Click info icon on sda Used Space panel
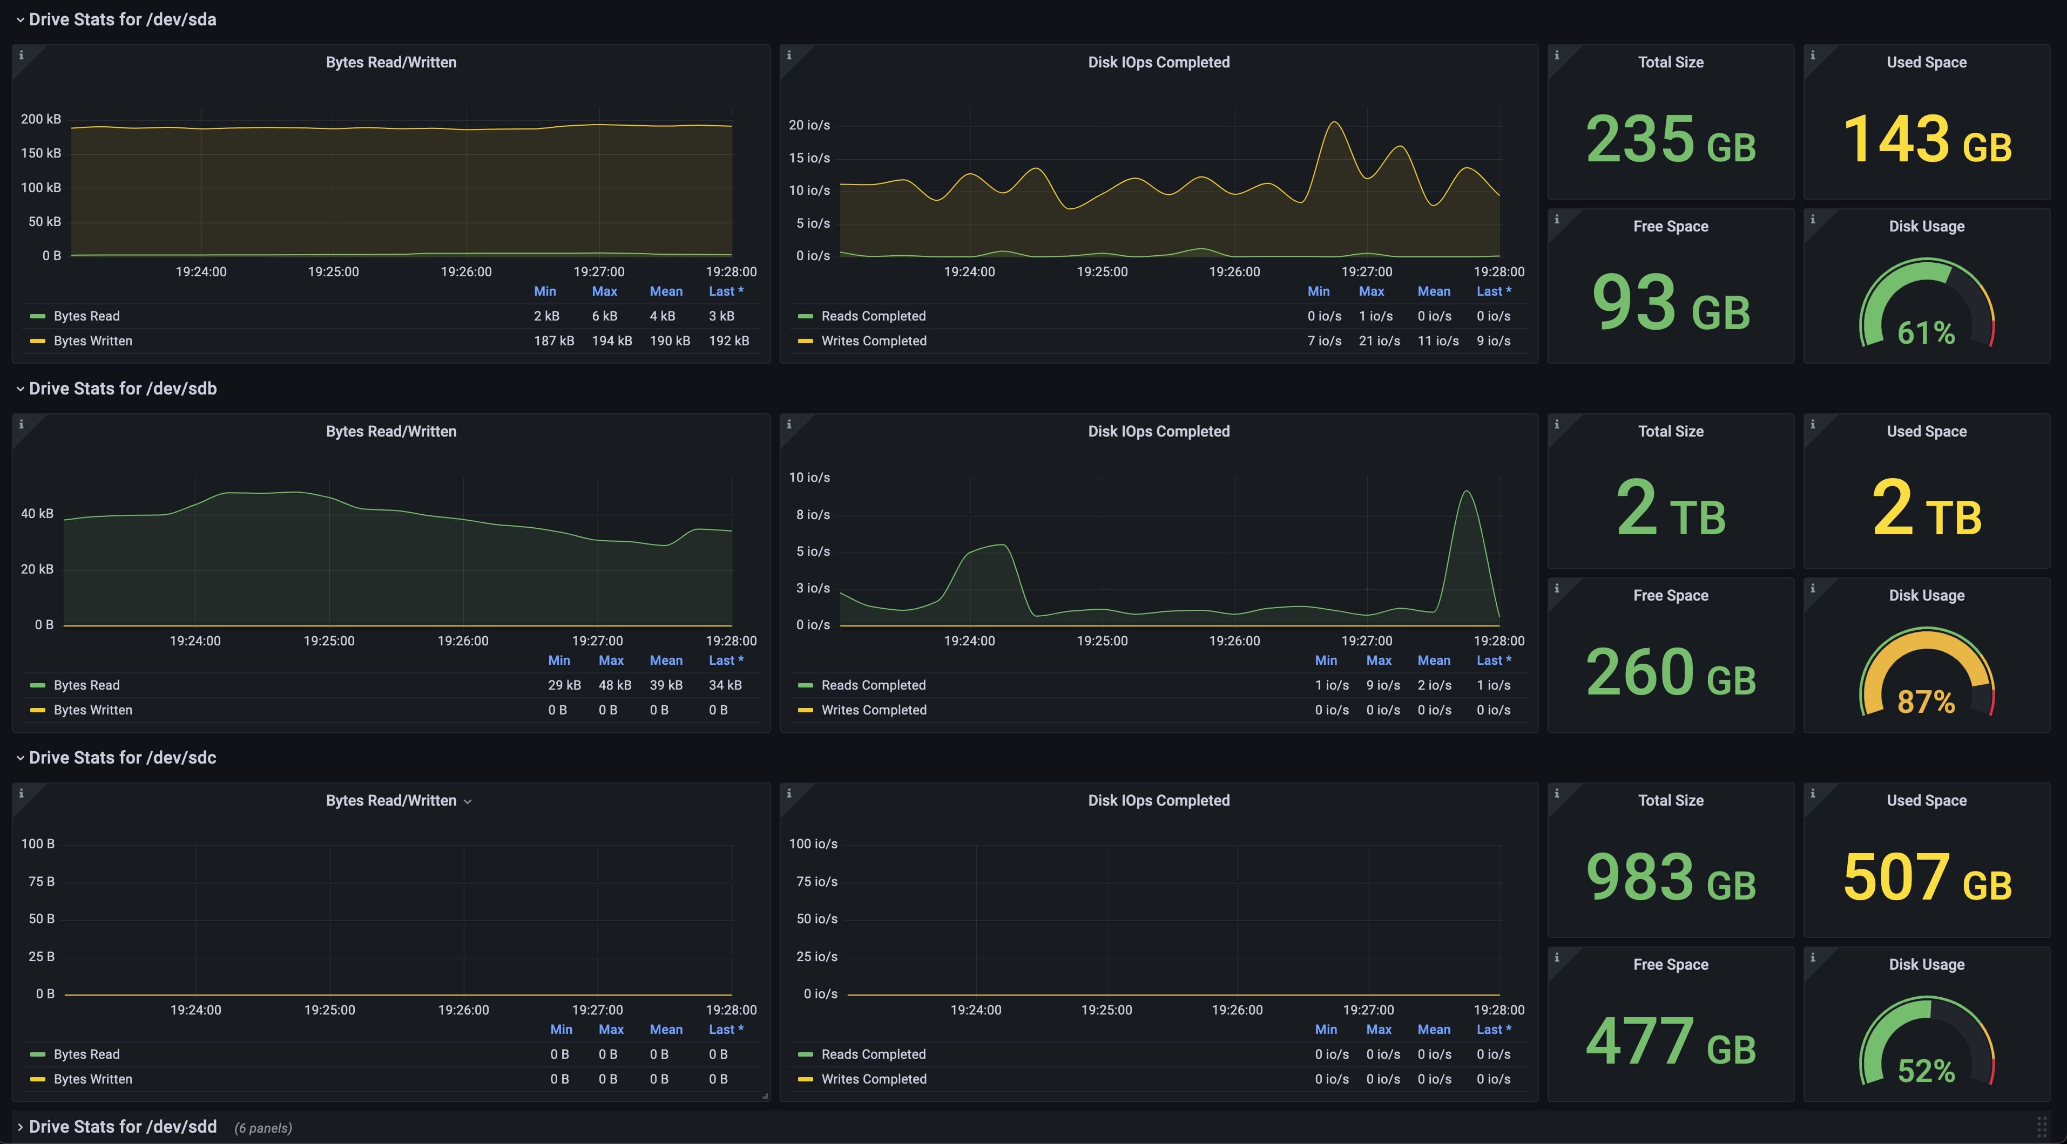 tap(1813, 56)
